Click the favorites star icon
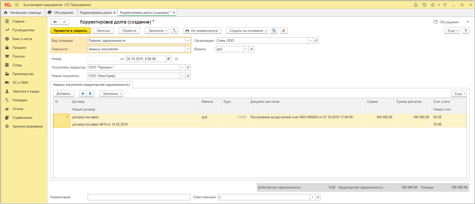The height and width of the screenshot is (204, 475). pos(433,5)
